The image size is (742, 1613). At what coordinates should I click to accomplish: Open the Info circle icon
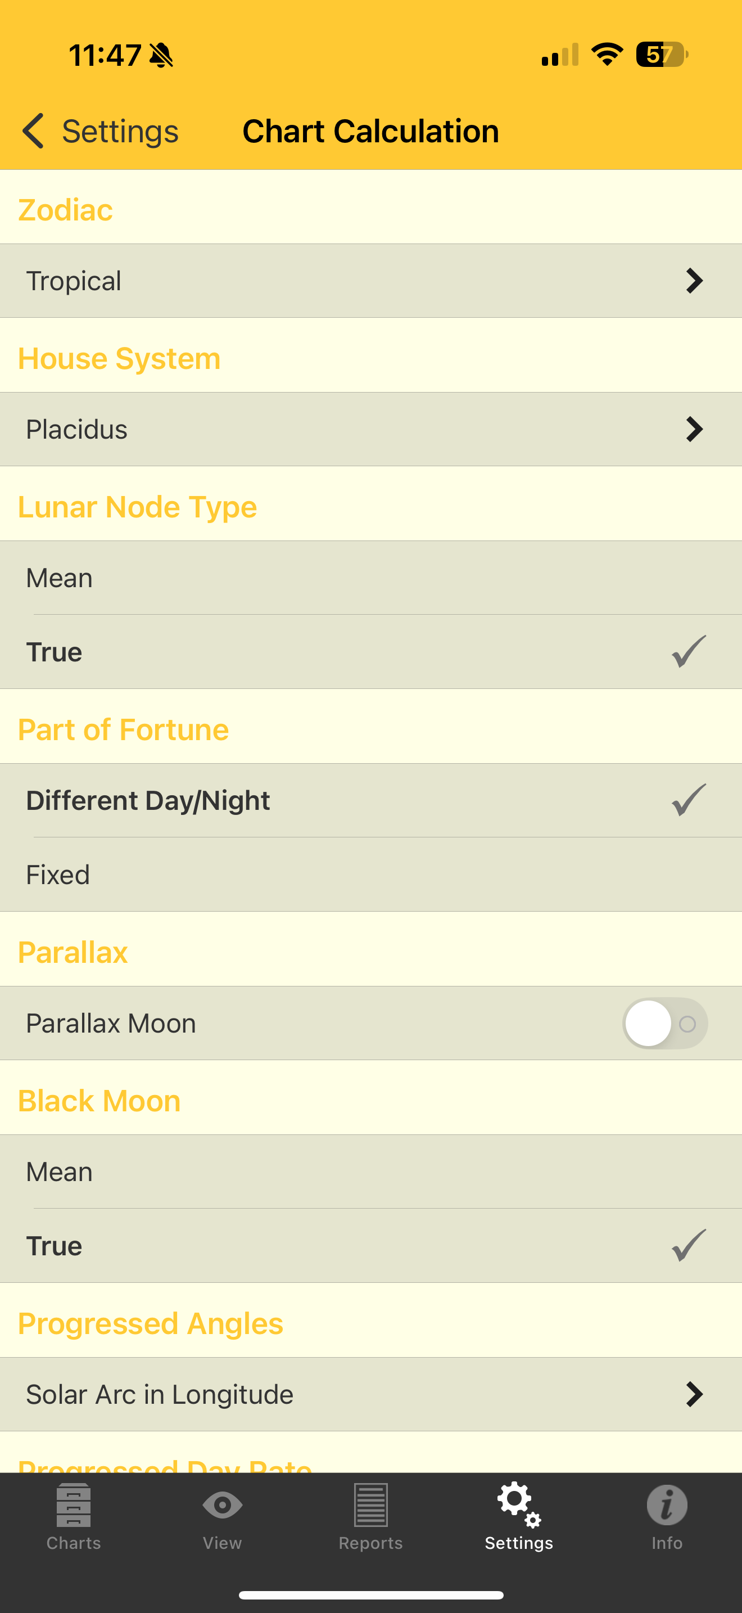coord(667,1504)
